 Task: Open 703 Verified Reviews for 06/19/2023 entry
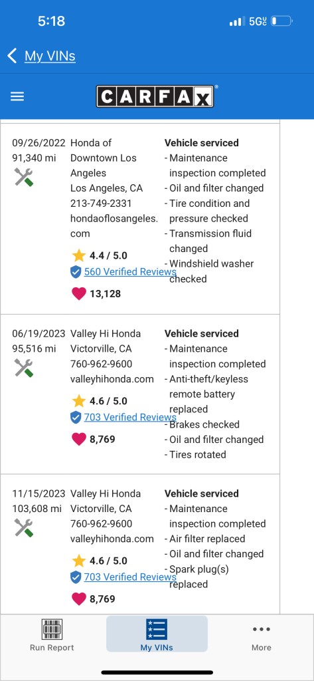pyautogui.click(x=130, y=418)
